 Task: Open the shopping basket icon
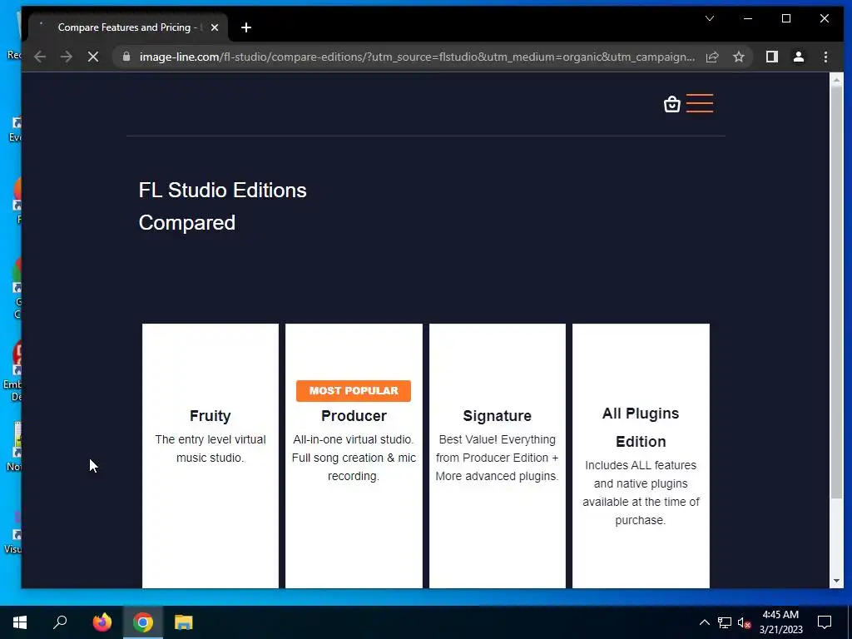pos(672,104)
